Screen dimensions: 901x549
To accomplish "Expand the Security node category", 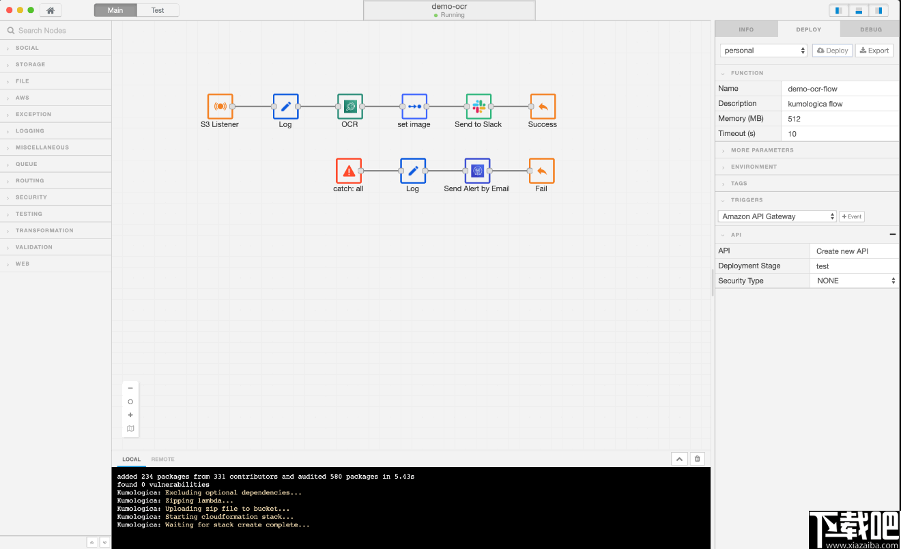I will pyautogui.click(x=55, y=197).
